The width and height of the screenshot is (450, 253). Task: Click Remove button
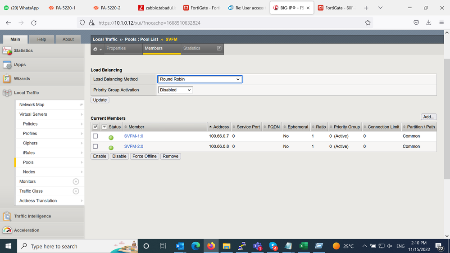pos(170,156)
